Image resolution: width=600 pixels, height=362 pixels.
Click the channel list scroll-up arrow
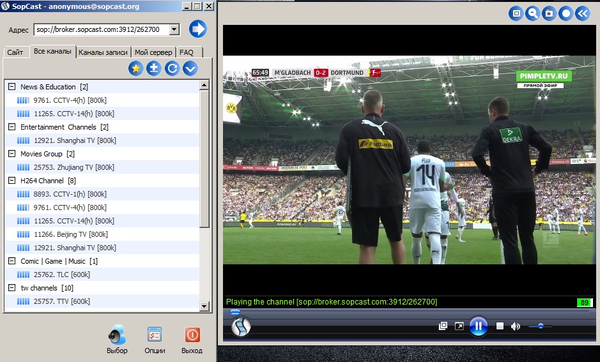click(x=204, y=86)
